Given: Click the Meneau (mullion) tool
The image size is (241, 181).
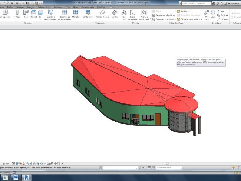Looking at the screenshot, I should (x=76, y=14).
